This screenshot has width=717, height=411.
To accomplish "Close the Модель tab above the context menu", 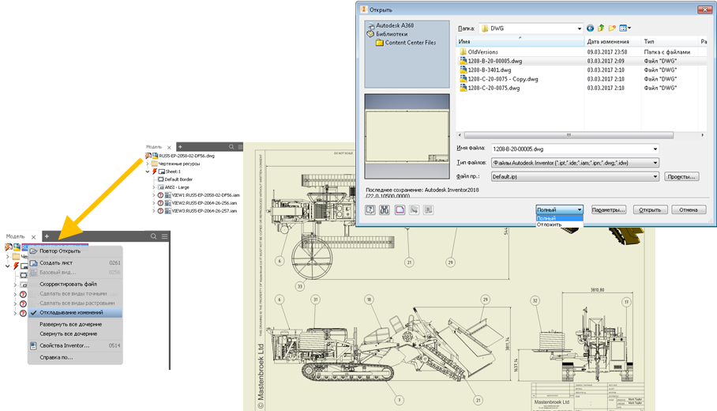I will (x=33, y=237).
